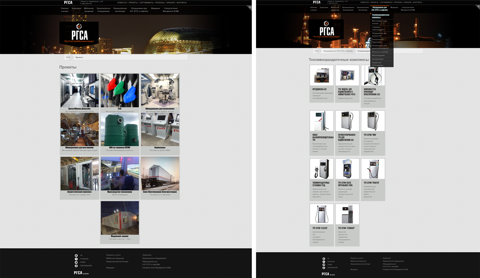The image size is (480, 278).
Task: Open the Производство тренажеров project thumbnail
Action: tap(120, 174)
